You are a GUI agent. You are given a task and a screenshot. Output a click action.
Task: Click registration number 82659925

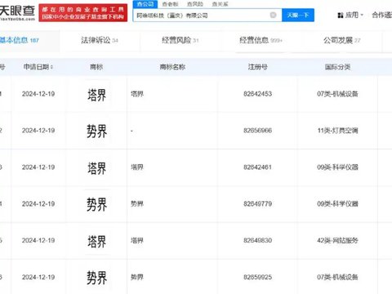[257, 277]
